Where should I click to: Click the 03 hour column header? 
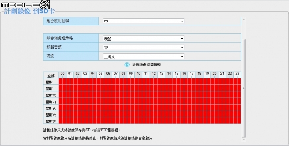click(85, 74)
